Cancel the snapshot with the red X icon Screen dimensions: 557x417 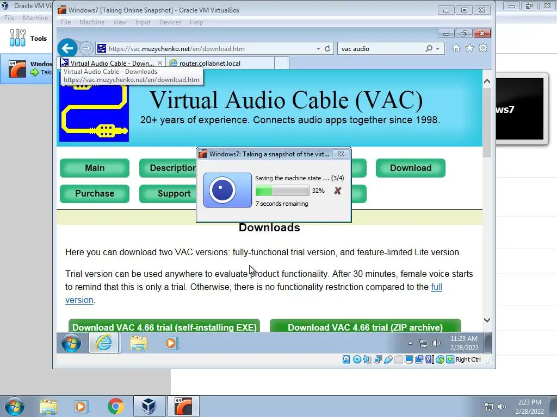337,191
